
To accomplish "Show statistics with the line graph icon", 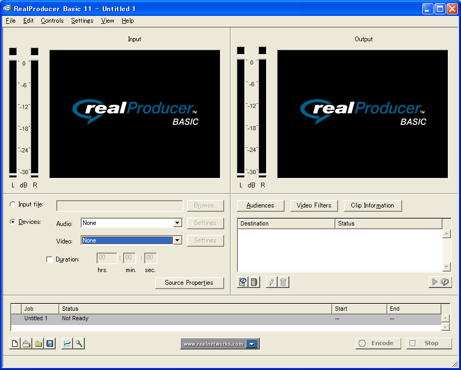I will [67, 344].
